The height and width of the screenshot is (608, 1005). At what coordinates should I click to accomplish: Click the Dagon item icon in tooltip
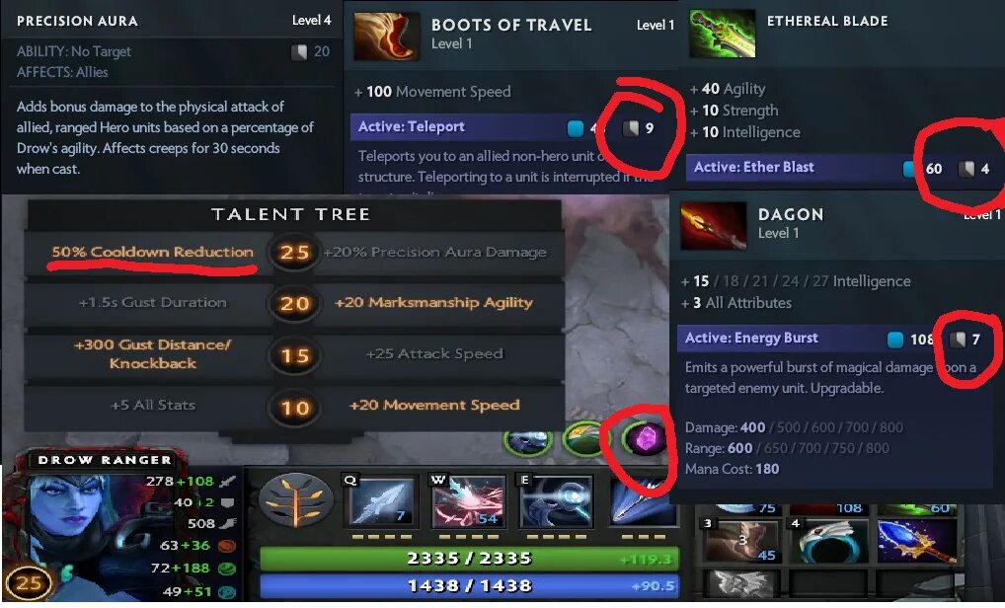click(714, 225)
